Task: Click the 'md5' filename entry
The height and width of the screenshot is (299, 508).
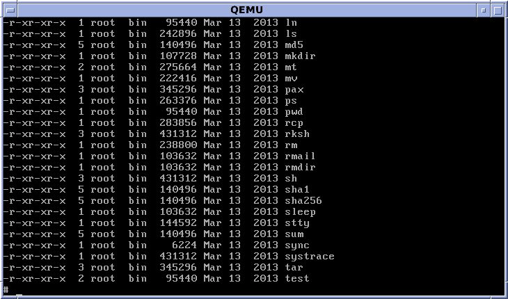Action: click(294, 45)
